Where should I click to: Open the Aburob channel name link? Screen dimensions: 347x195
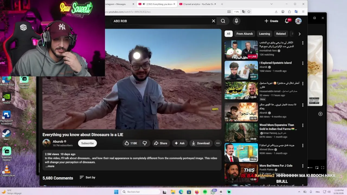pyautogui.click(x=58, y=141)
